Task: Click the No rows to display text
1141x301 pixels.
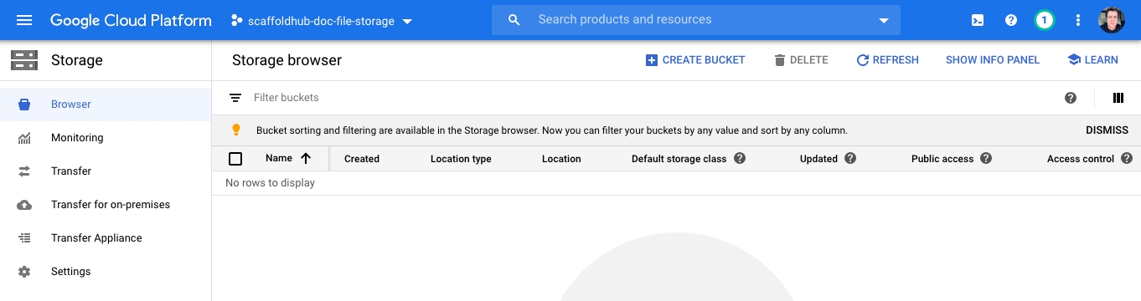Action: coord(271,183)
